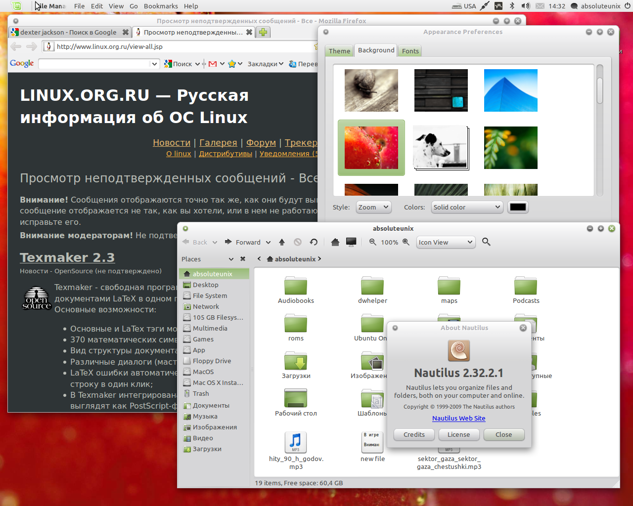This screenshot has width=633, height=506.
Task: Open a new Firefox tab with plus
Action: [263, 32]
